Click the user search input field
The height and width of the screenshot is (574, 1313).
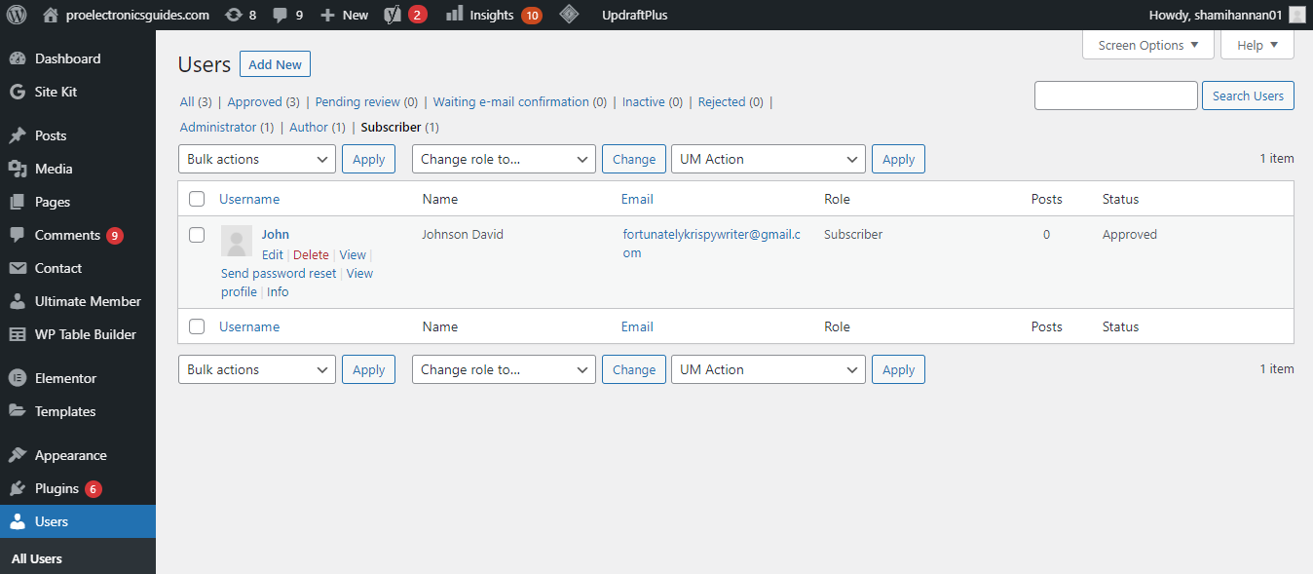pyautogui.click(x=1115, y=96)
